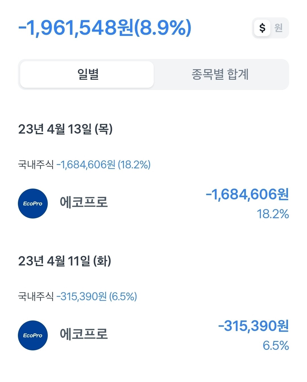
Task: Click 국내주식 label in the April 11 section
Action: point(36,297)
